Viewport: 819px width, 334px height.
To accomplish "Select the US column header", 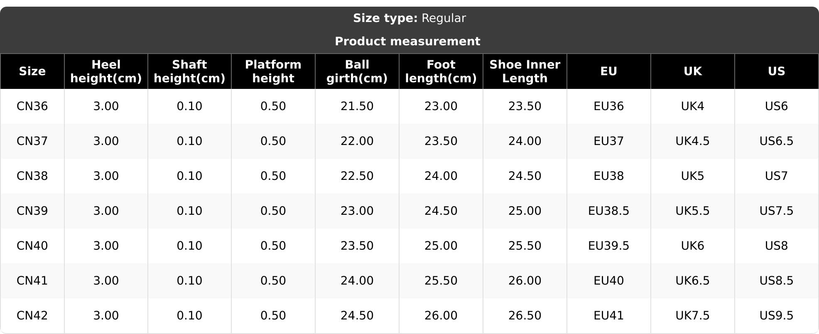I will coord(776,71).
